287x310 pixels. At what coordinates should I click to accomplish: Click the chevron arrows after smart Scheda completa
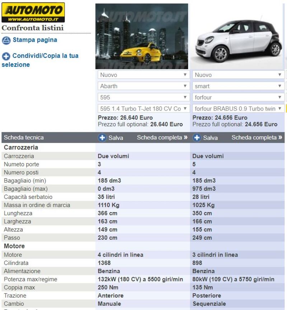point(280,138)
